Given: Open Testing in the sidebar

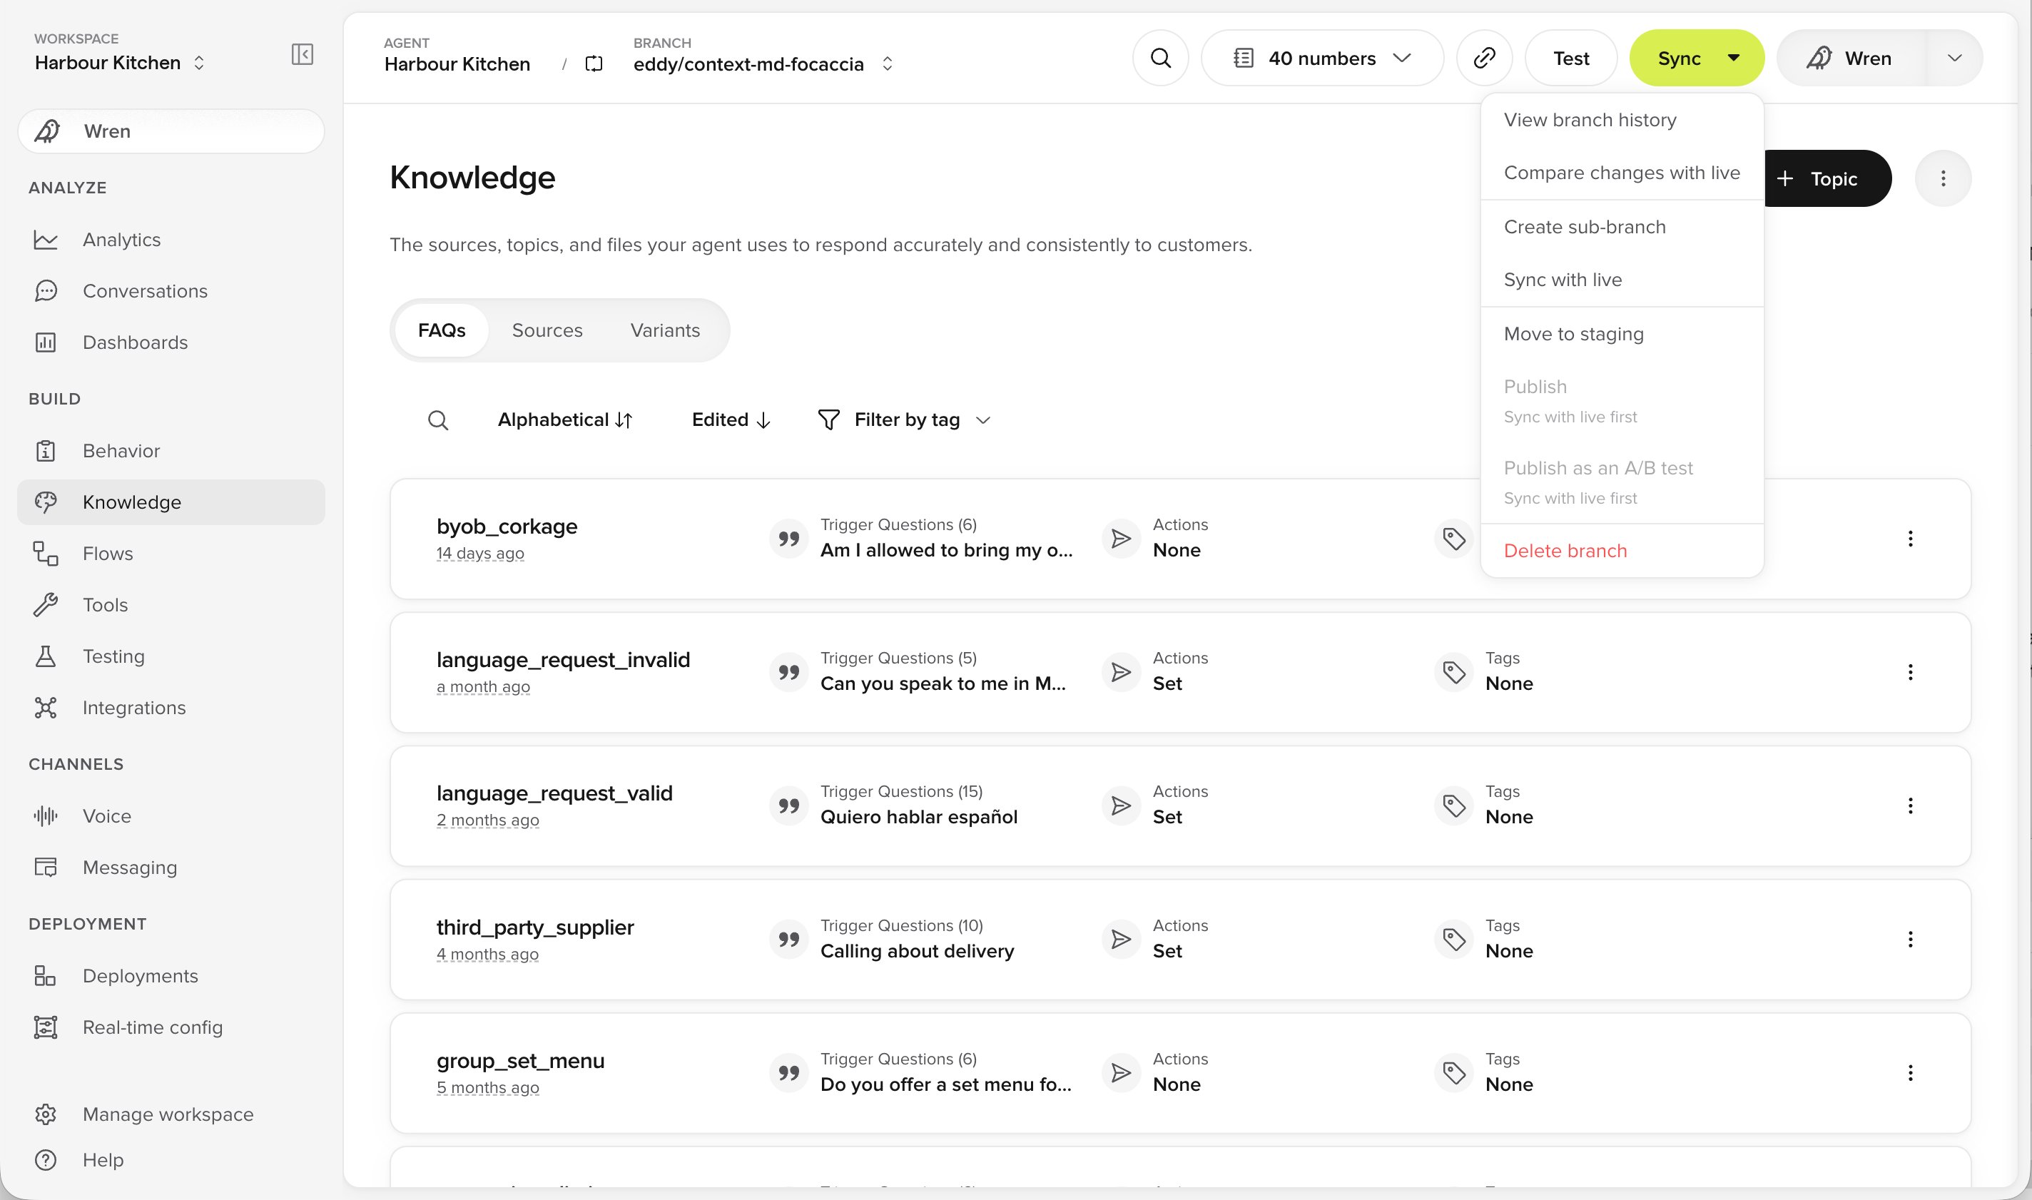Looking at the screenshot, I should coord(171,656).
